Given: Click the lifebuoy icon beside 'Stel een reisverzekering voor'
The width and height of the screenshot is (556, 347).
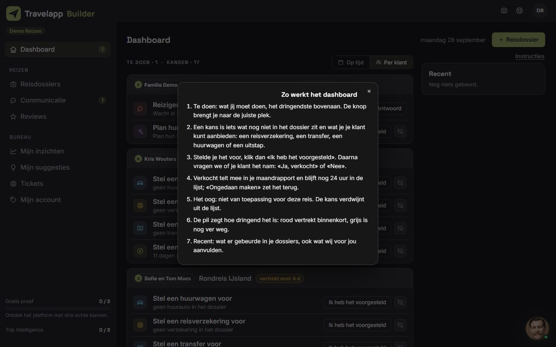Looking at the screenshot, I should [x=140, y=325].
